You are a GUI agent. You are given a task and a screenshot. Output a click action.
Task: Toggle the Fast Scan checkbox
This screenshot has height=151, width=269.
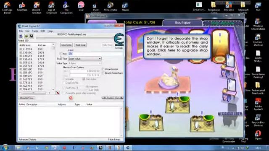(x=64, y=88)
